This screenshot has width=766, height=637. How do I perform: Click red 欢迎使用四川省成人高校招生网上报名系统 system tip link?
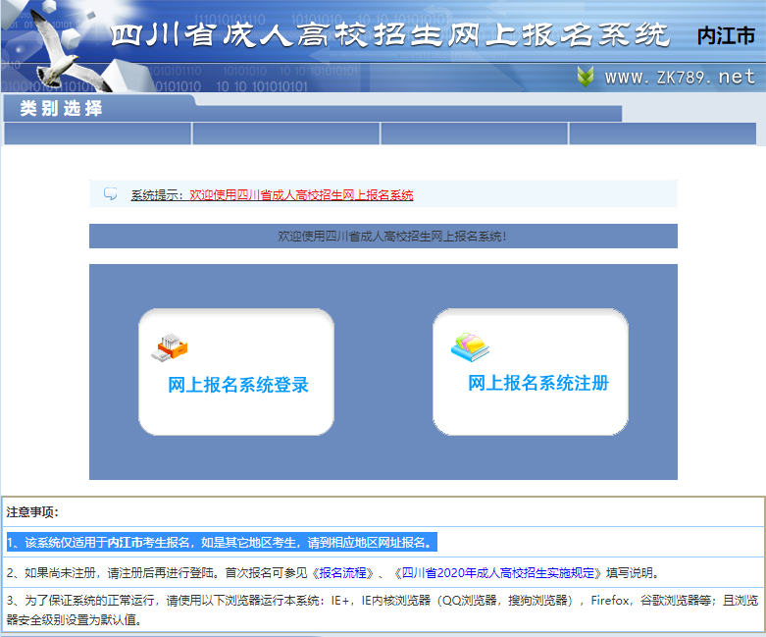click(301, 195)
